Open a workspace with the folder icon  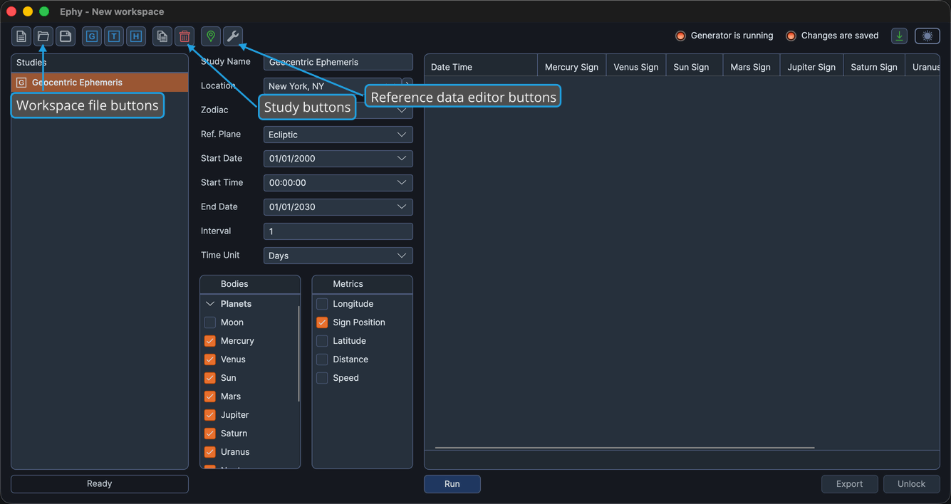[x=43, y=36]
